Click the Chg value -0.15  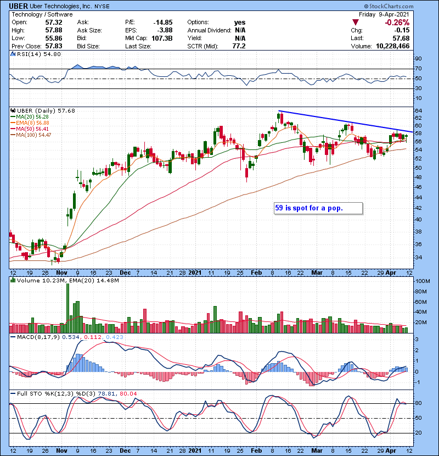[402, 30]
